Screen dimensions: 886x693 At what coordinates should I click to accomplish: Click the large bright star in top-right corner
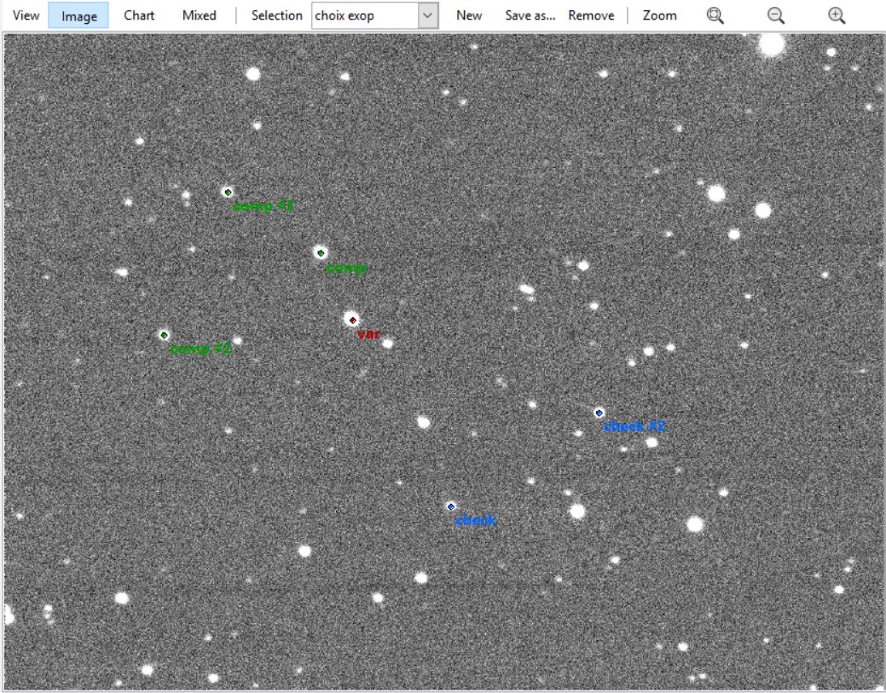(x=772, y=45)
